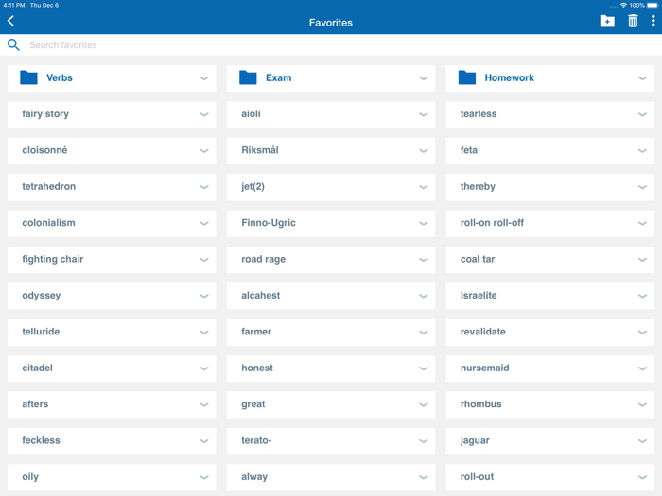Select the honest entry
This screenshot has width=662, height=496.
click(331, 368)
